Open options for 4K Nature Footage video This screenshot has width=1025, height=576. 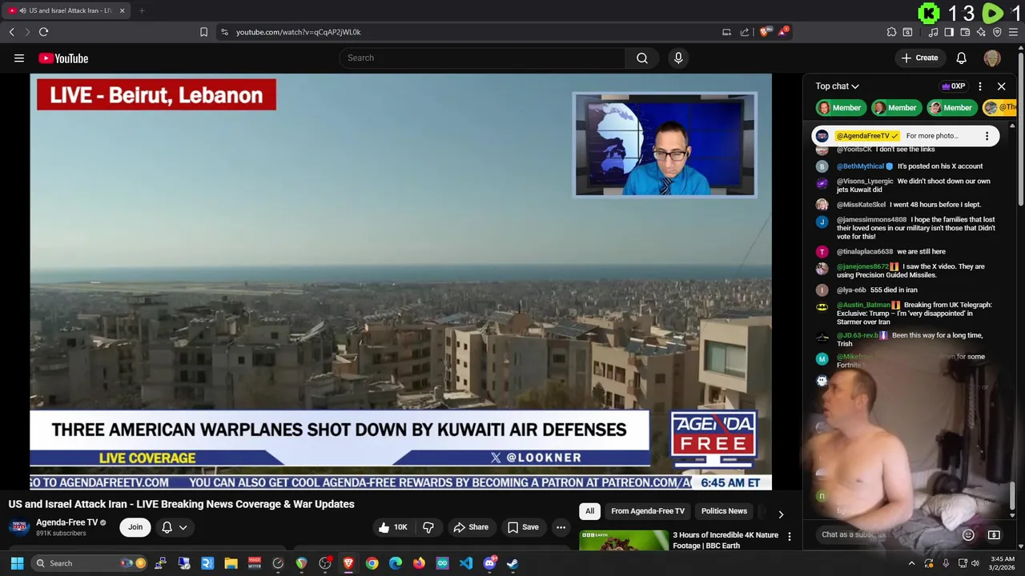click(x=789, y=537)
